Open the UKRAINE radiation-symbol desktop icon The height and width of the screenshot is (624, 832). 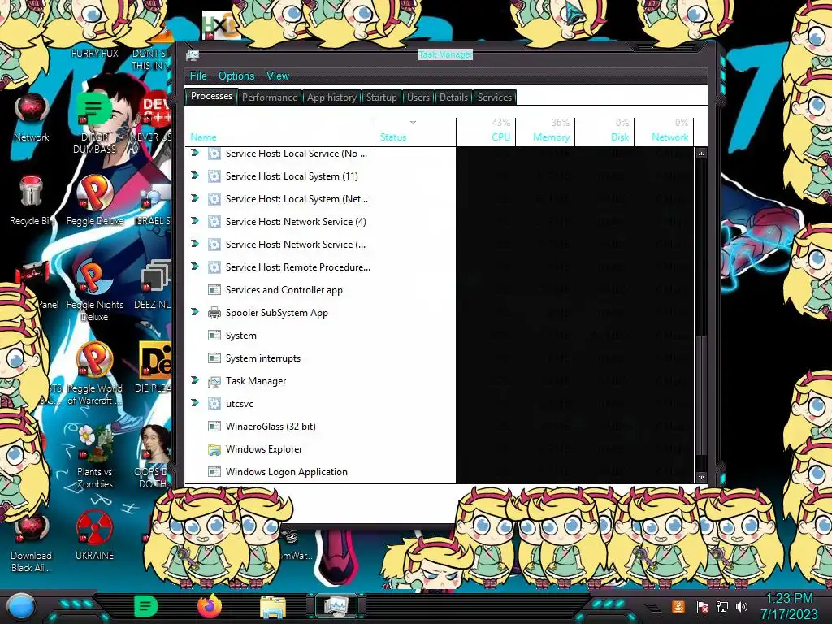coord(94,535)
